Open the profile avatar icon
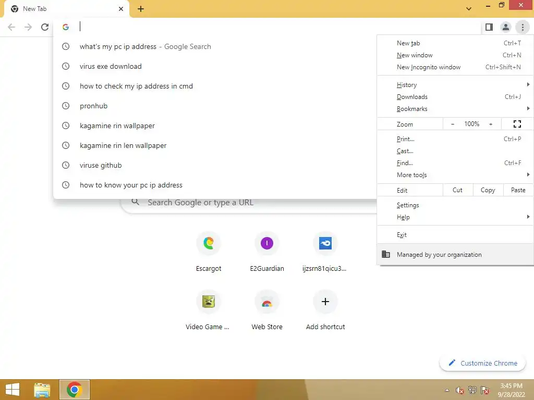 [x=506, y=27]
